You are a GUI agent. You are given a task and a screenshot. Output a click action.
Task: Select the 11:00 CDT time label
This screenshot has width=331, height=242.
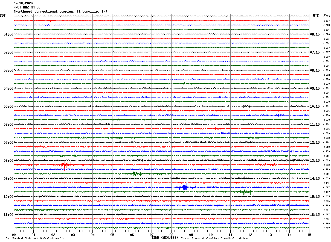(x=8, y=215)
